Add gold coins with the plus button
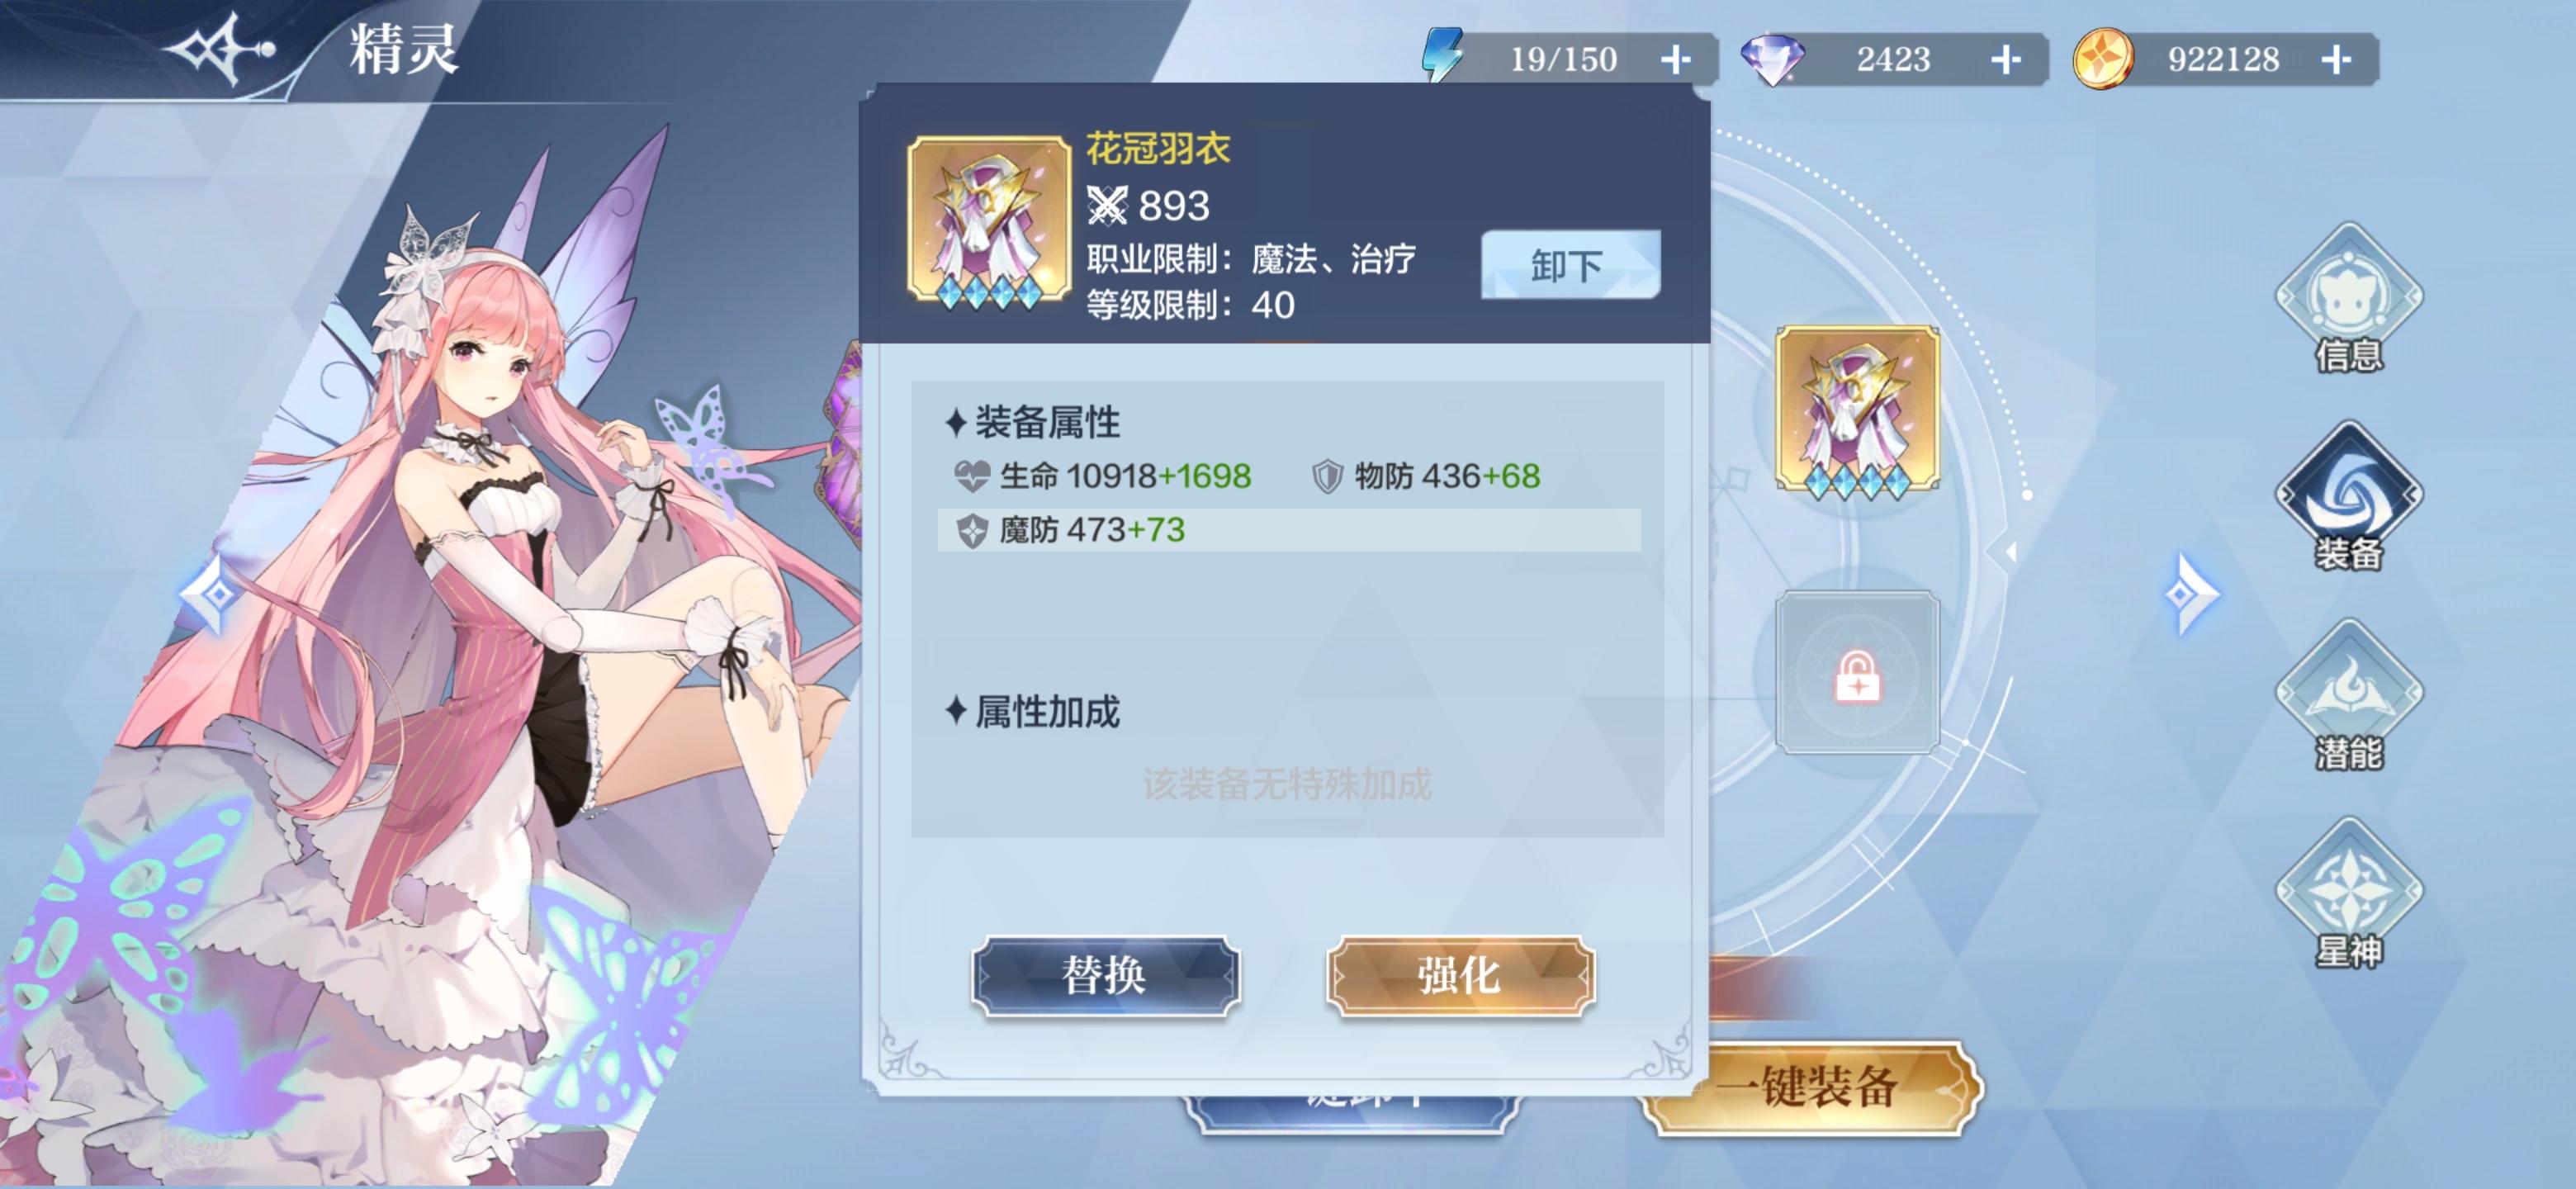 click(2336, 59)
